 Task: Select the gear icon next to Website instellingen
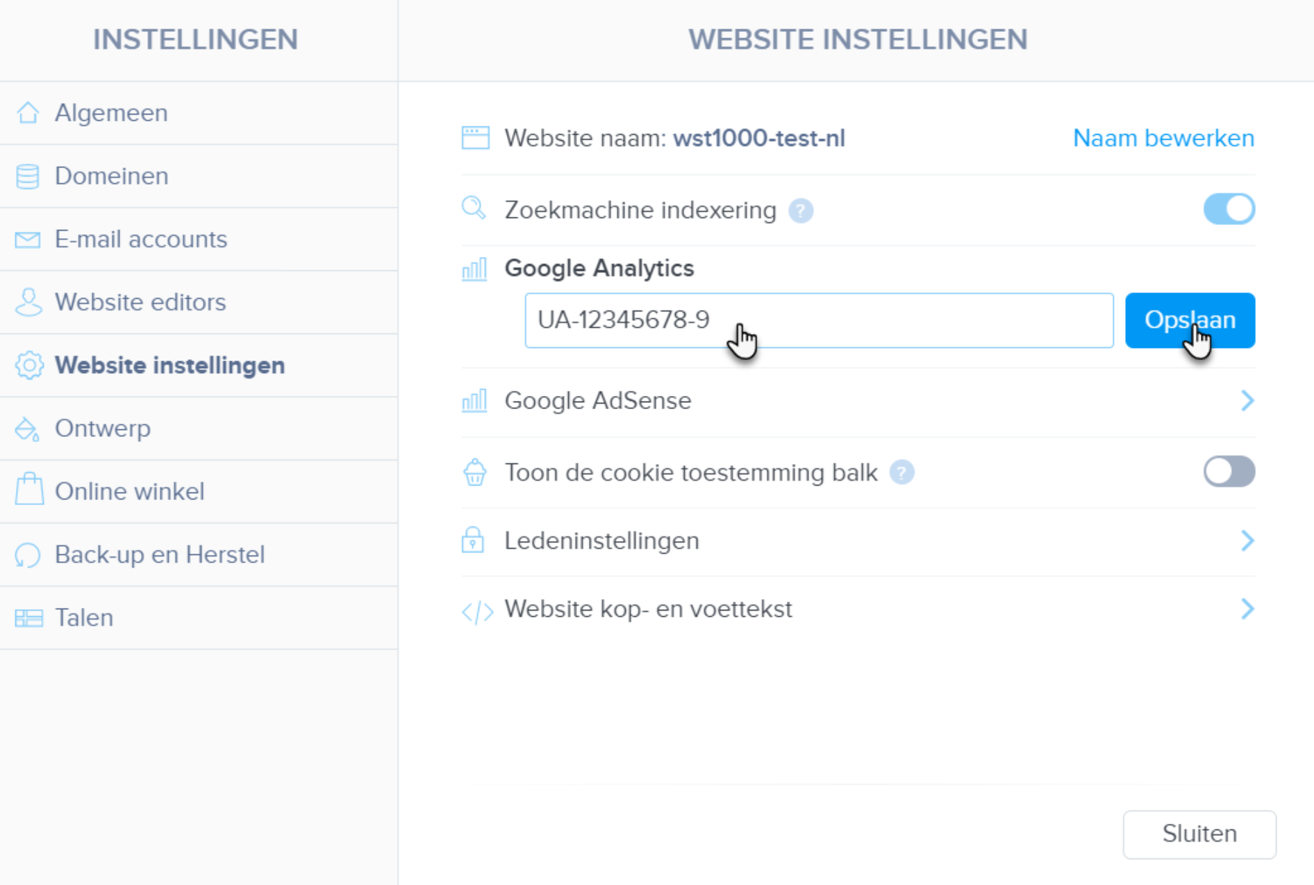pyautogui.click(x=28, y=365)
